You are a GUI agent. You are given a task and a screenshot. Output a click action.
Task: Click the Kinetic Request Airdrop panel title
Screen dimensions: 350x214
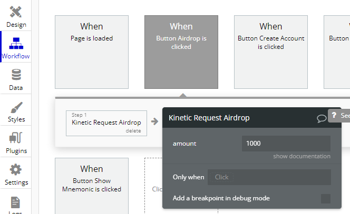[209, 118]
